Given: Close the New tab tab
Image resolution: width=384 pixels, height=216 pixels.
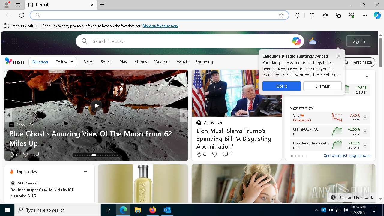Looking at the screenshot, I should pos(92,5).
